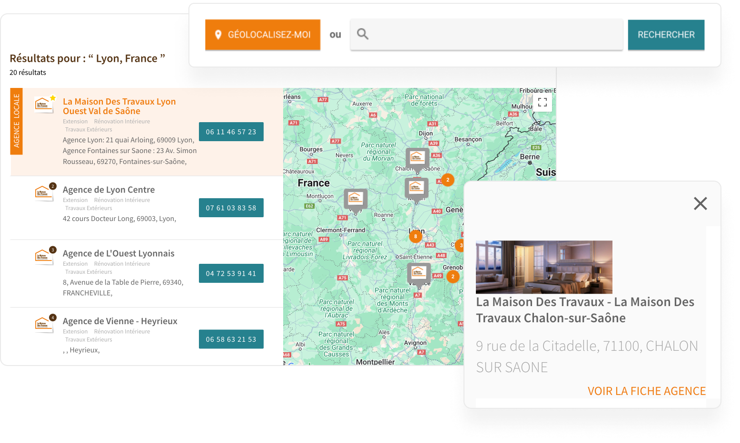Image resolution: width=740 pixels, height=443 pixels.
Task: Click the orange cluster 2 east of Chalon
Action: point(448,180)
